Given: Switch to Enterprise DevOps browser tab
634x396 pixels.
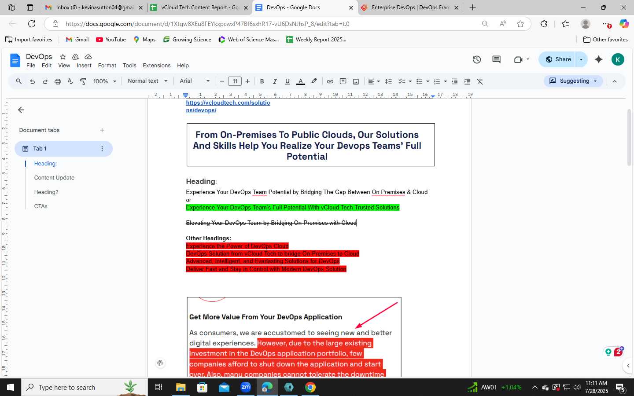Looking at the screenshot, I should (409, 7).
